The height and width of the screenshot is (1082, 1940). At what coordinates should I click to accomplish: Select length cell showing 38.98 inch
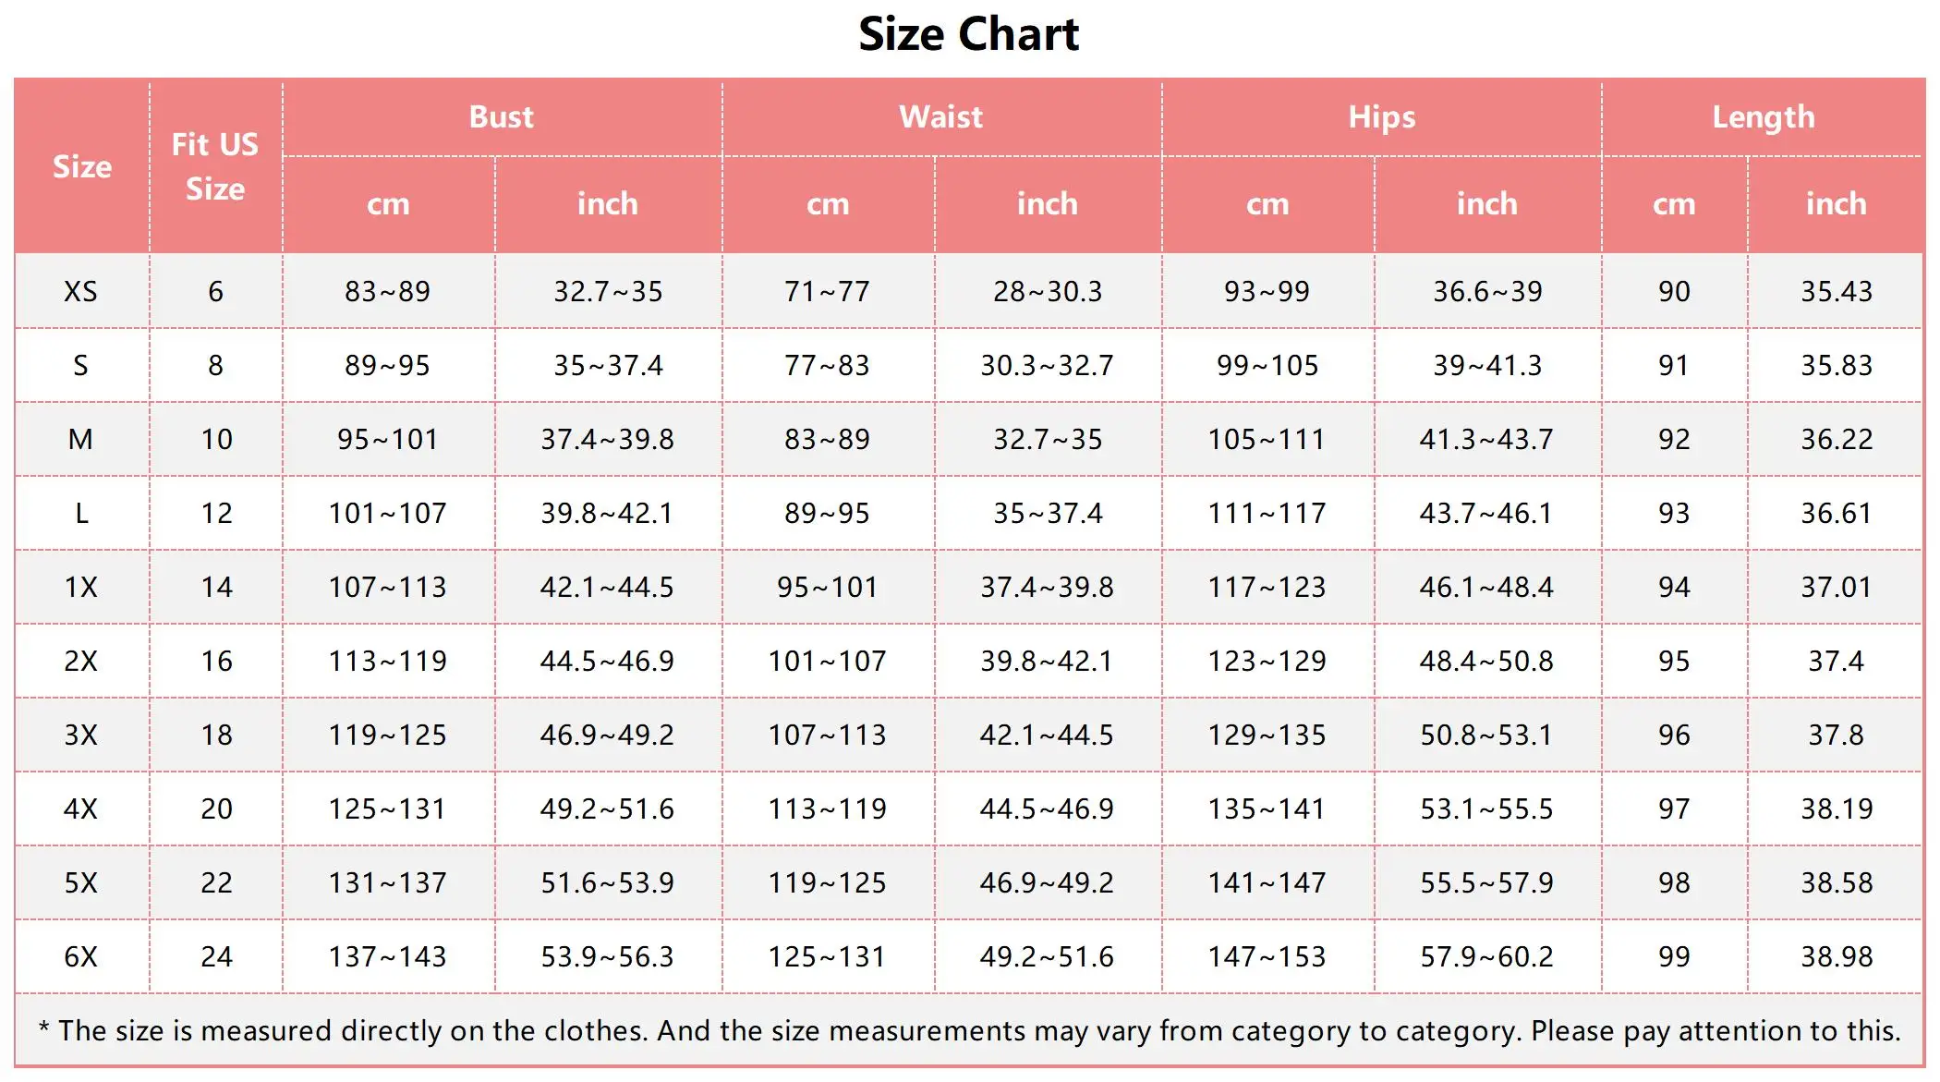point(1836,956)
